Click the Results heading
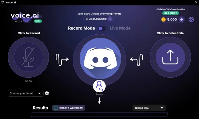Viewport: 199px width, 119px height. tap(40, 108)
